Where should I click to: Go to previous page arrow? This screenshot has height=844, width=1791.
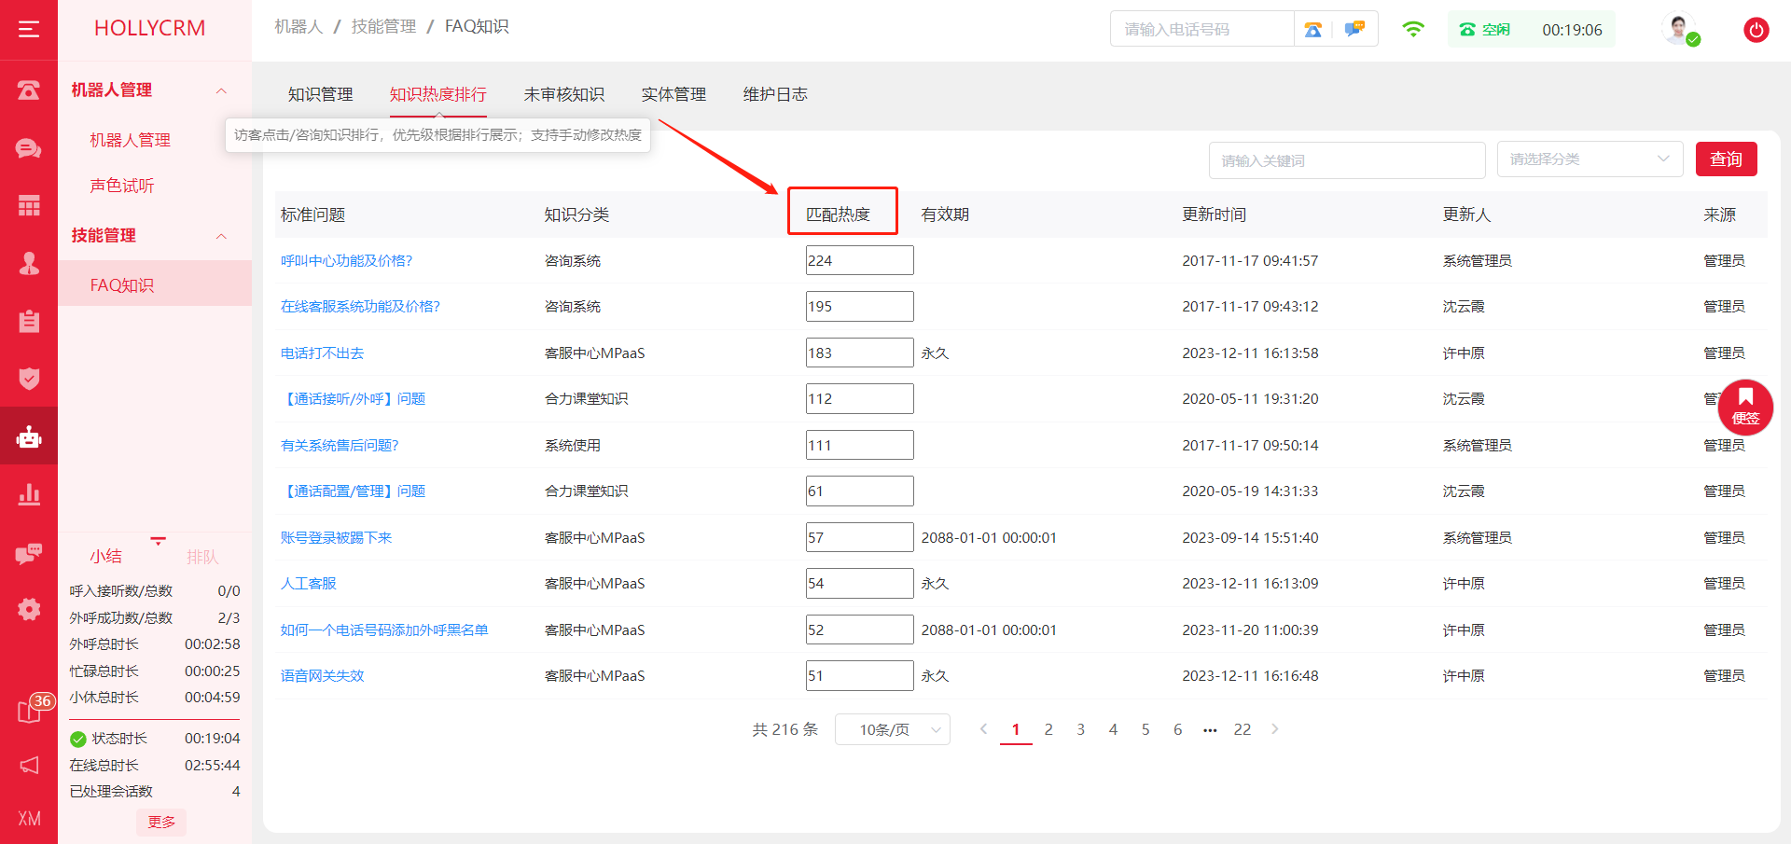983,729
